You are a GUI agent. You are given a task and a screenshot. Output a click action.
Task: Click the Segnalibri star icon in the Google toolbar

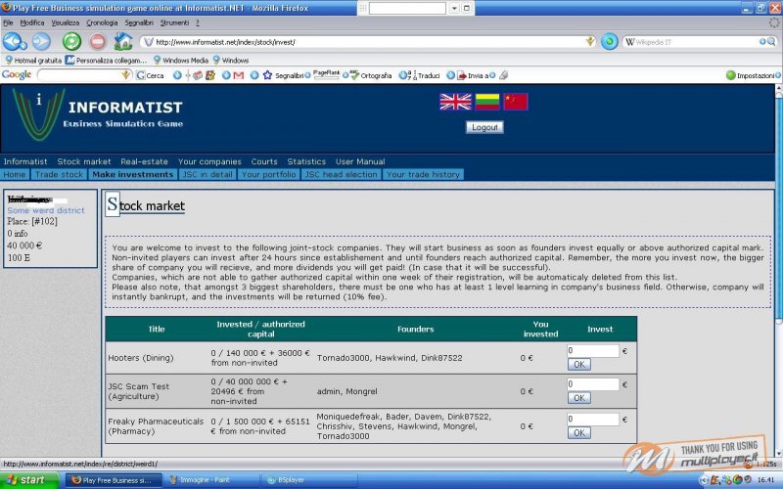pyautogui.click(x=267, y=75)
